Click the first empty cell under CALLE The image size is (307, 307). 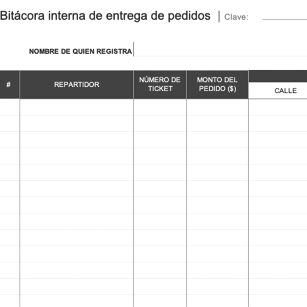[x=278, y=107]
